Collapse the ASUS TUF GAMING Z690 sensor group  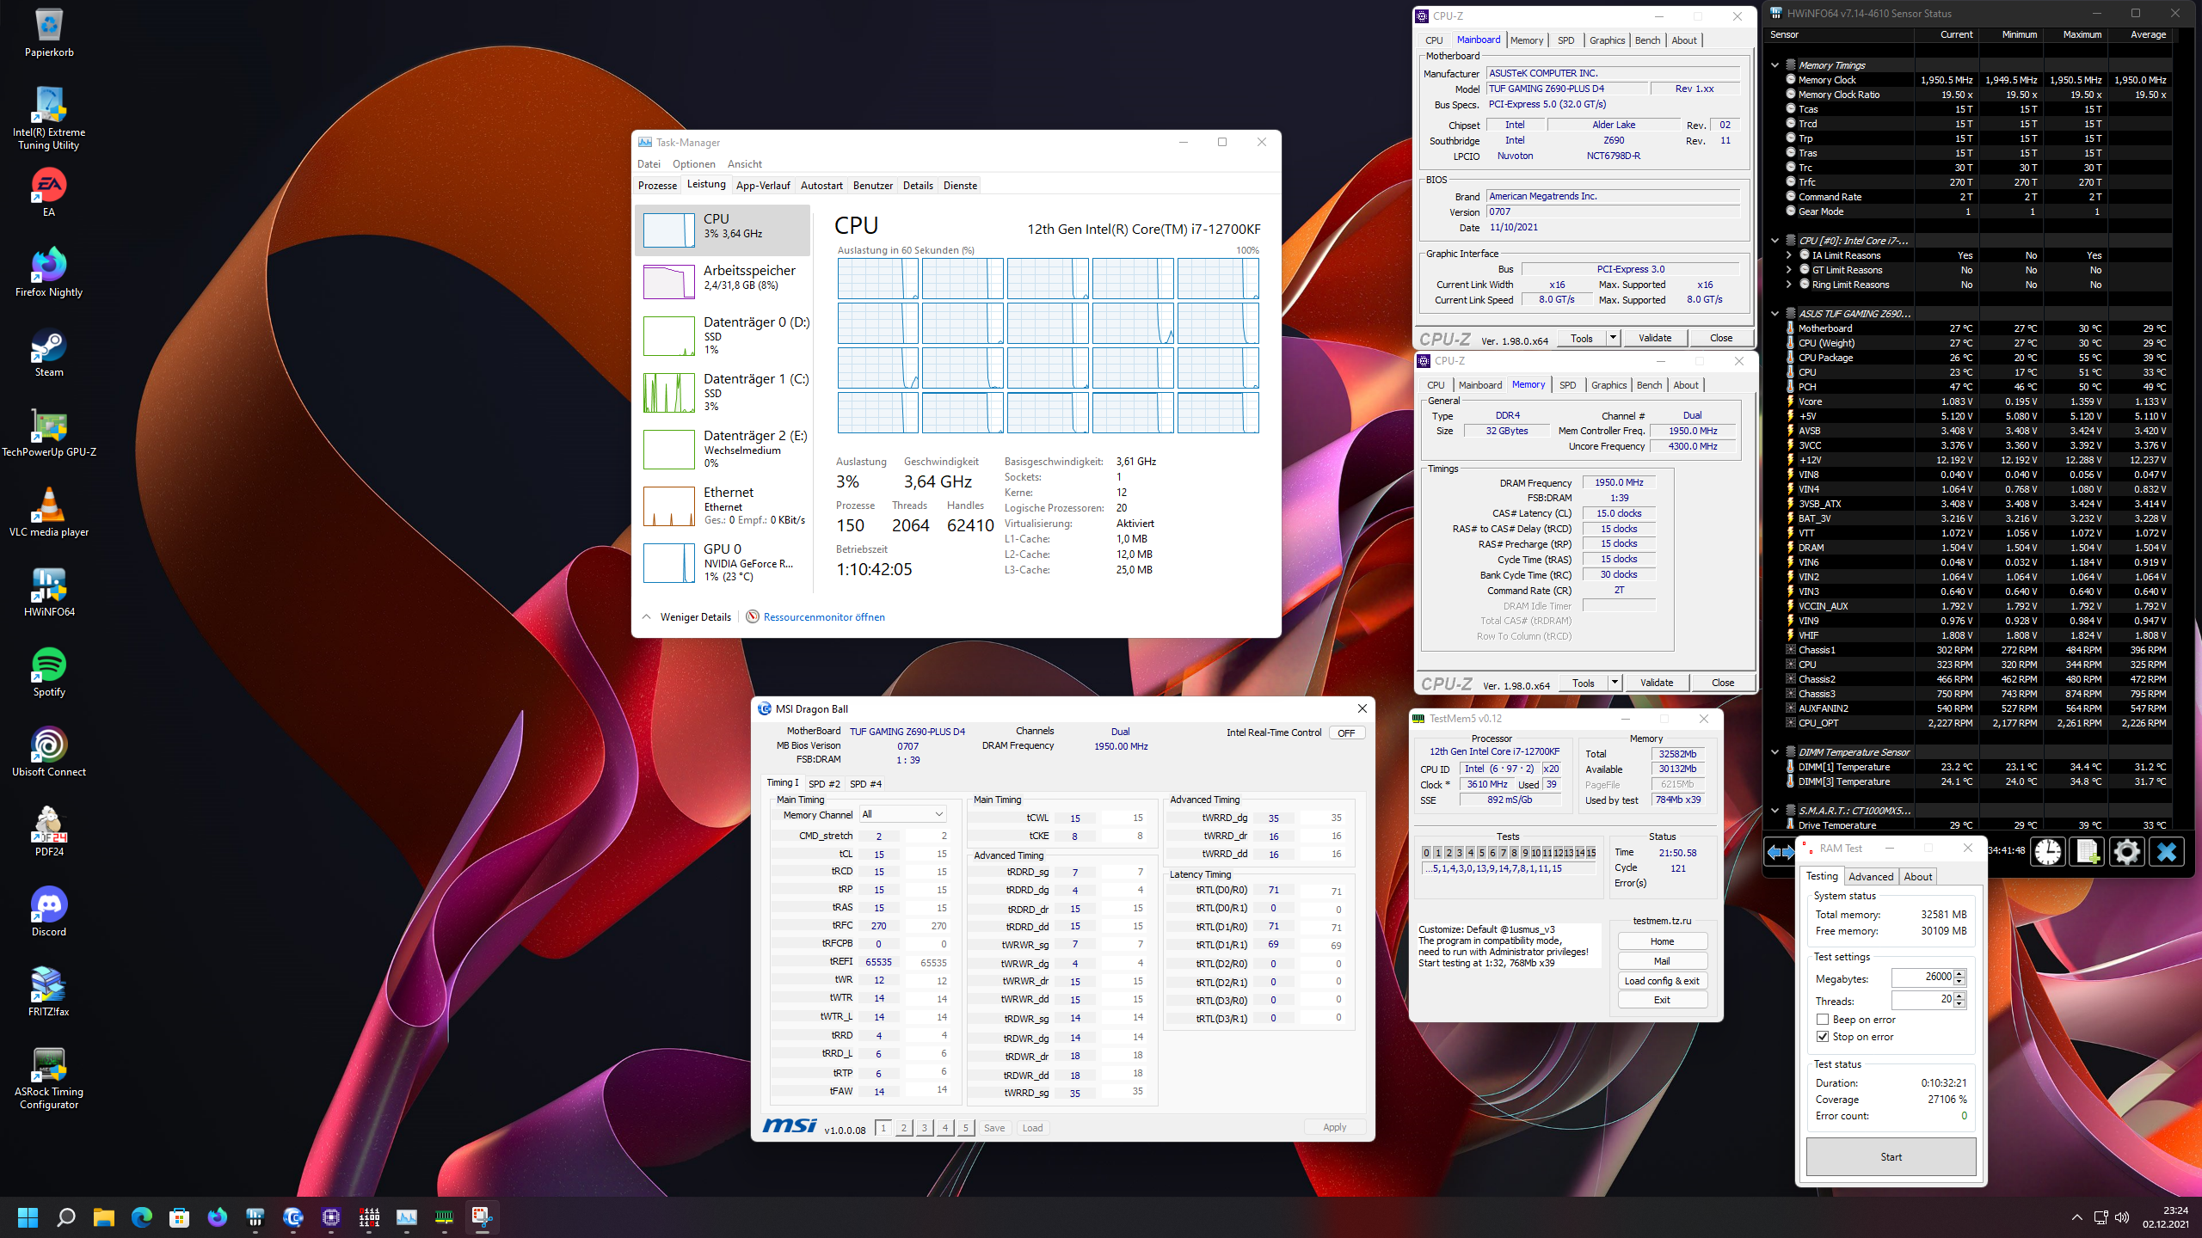coord(1775,314)
